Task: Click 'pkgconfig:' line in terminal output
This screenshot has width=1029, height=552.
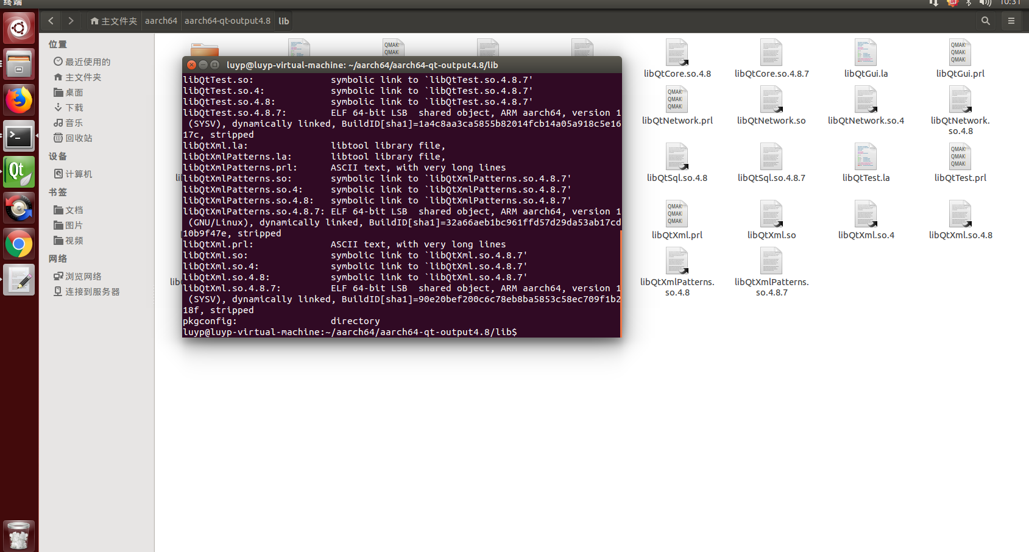Action: point(281,321)
